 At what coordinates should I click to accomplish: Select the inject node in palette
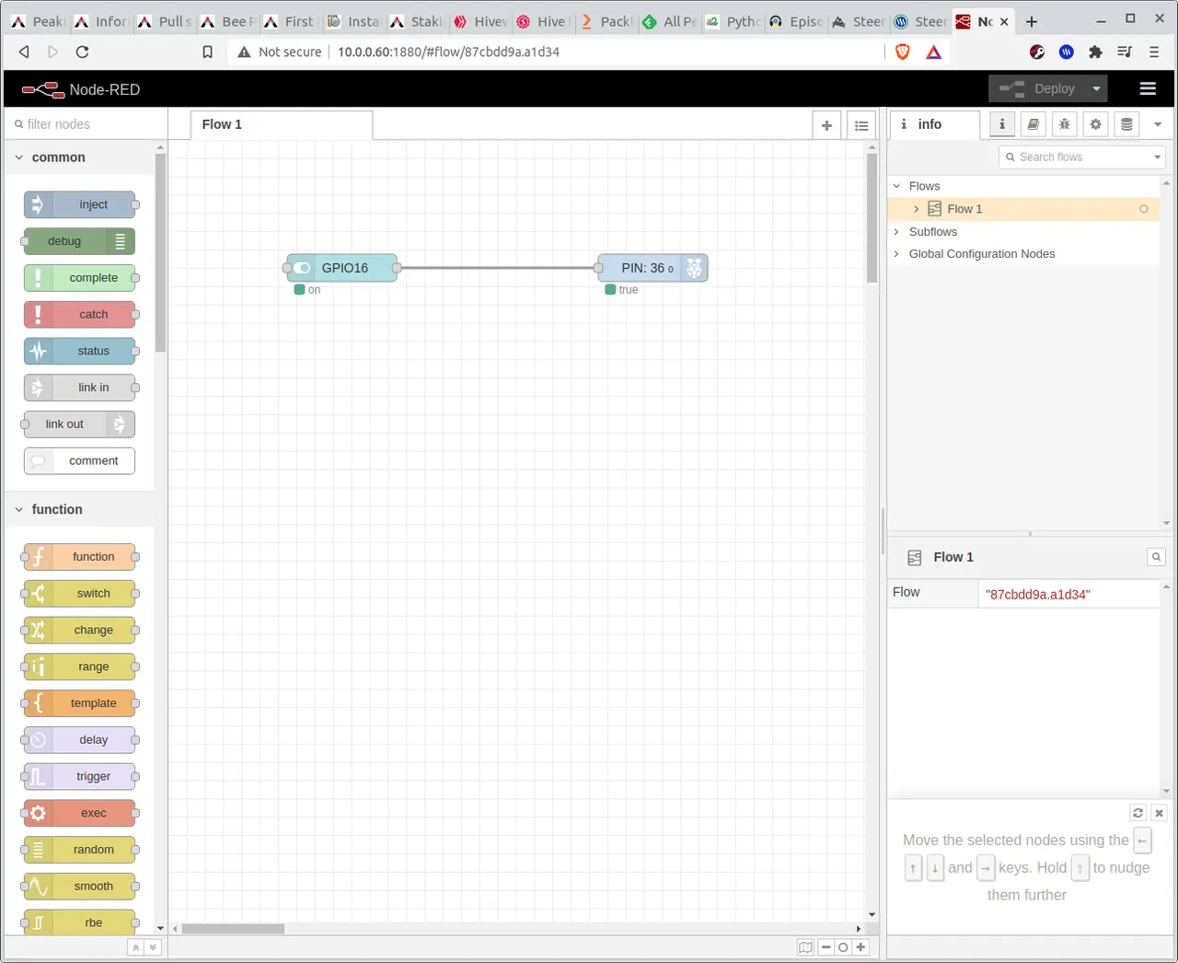(80, 204)
